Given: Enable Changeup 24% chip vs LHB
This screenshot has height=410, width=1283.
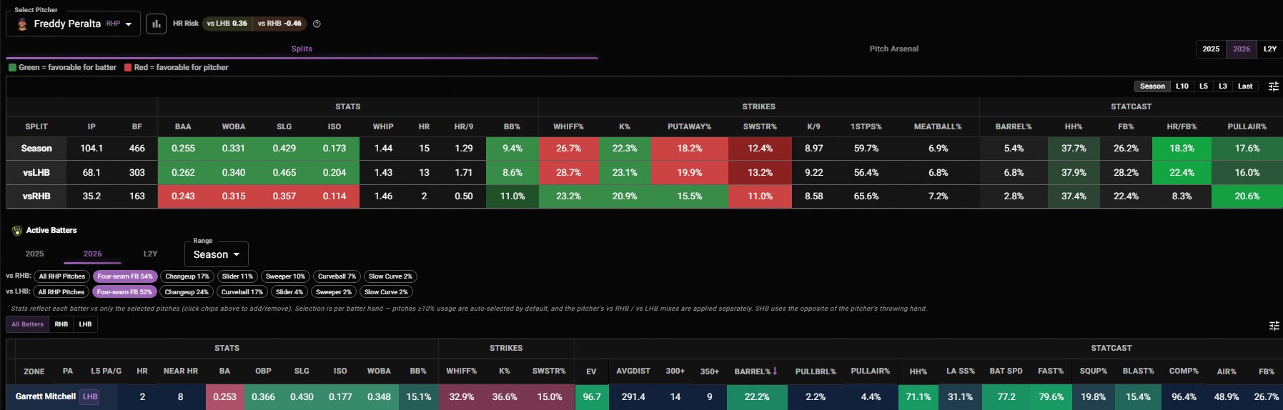Looking at the screenshot, I should [x=187, y=292].
